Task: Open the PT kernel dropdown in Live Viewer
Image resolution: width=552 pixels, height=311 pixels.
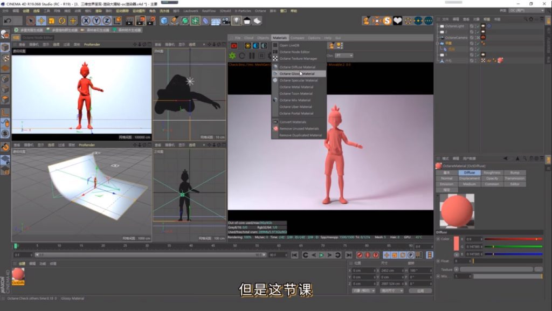Action: 344,56
